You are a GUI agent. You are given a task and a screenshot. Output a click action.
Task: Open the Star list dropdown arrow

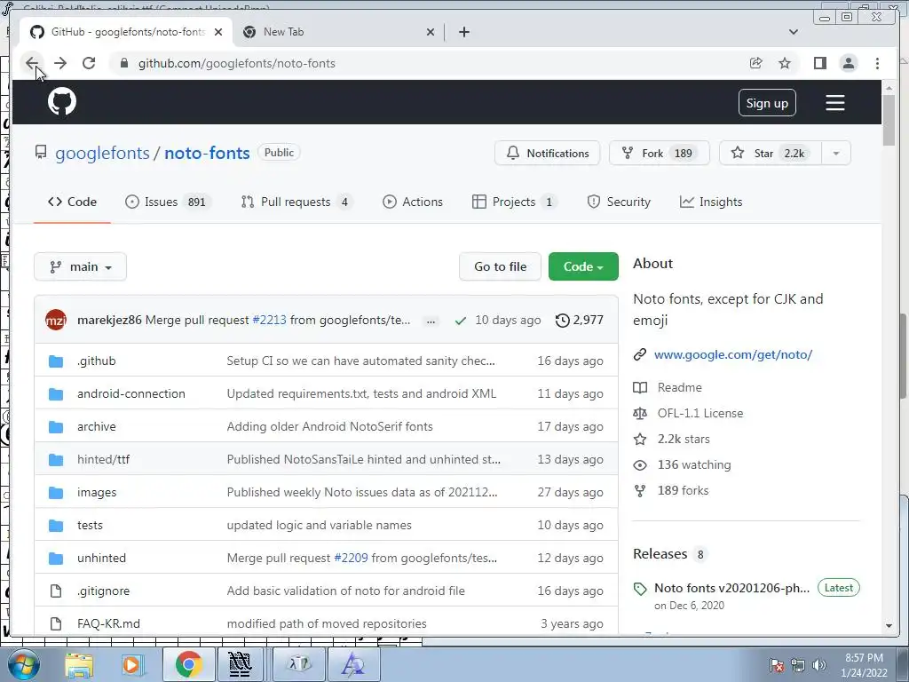[x=836, y=153]
